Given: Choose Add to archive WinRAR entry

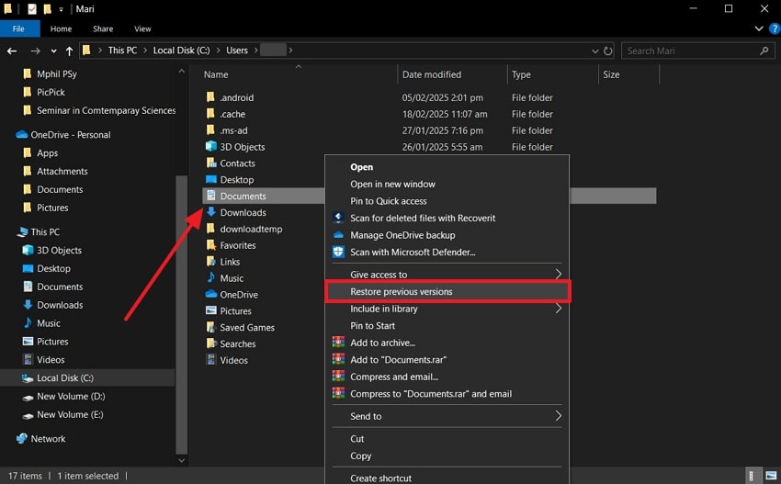Looking at the screenshot, I should [382, 343].
